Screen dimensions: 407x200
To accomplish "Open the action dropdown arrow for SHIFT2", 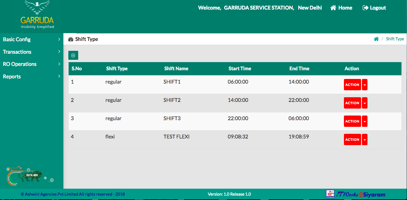I will point(365,103).
